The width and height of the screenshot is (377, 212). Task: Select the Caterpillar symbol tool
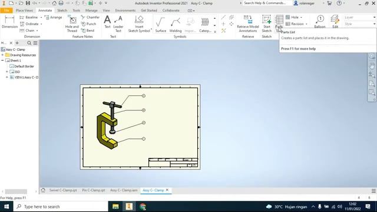[x=205, y=24]
